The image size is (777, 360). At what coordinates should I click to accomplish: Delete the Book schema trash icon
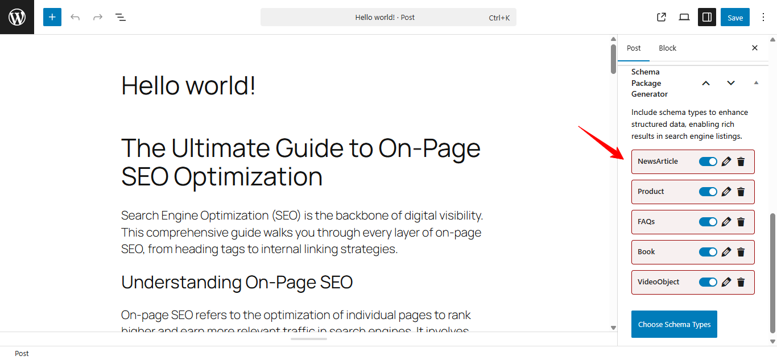741,252
